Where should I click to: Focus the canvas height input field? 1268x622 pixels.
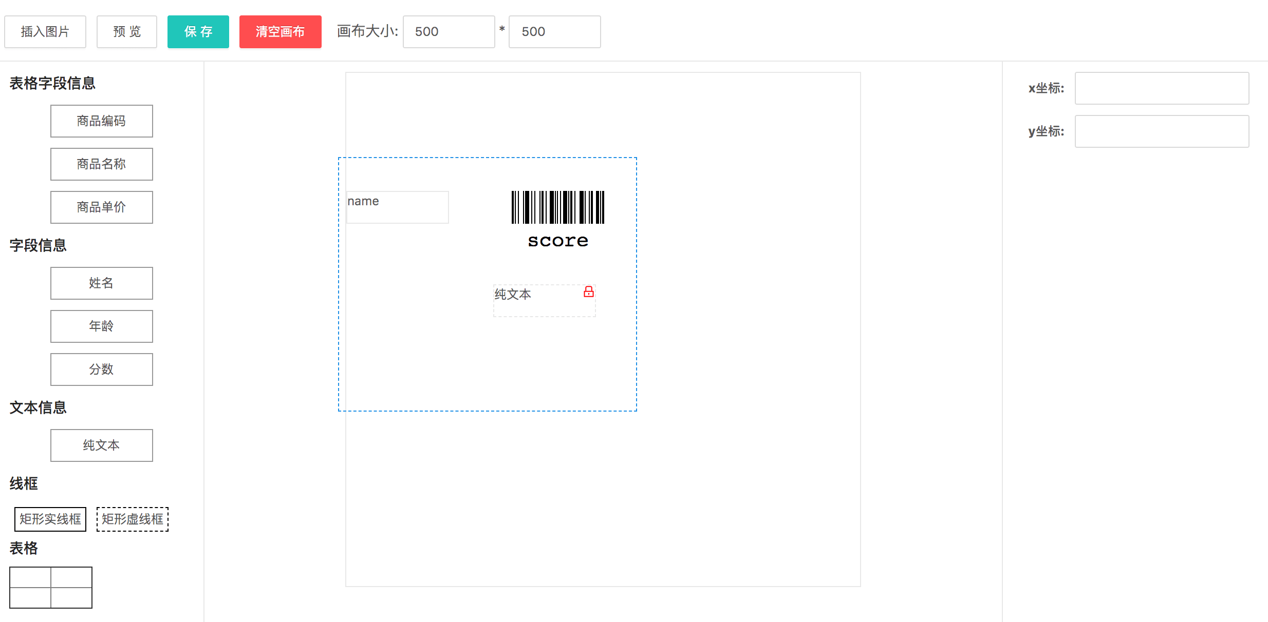pyautogui.click(x=554, y=32)
